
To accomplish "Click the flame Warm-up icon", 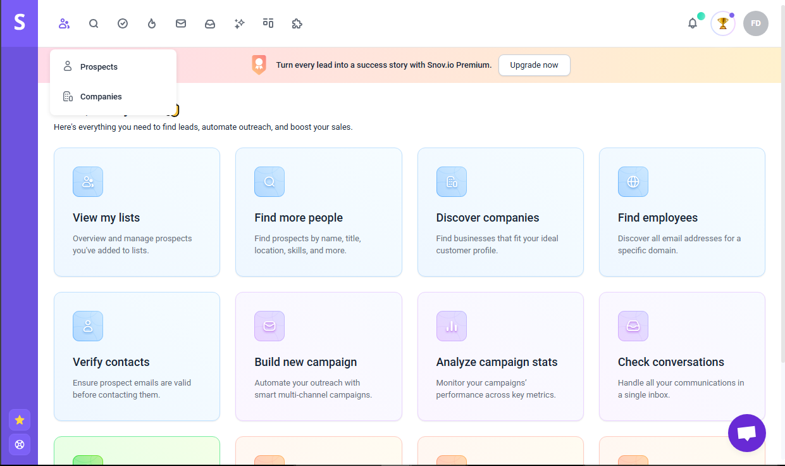I will point(152,23).
